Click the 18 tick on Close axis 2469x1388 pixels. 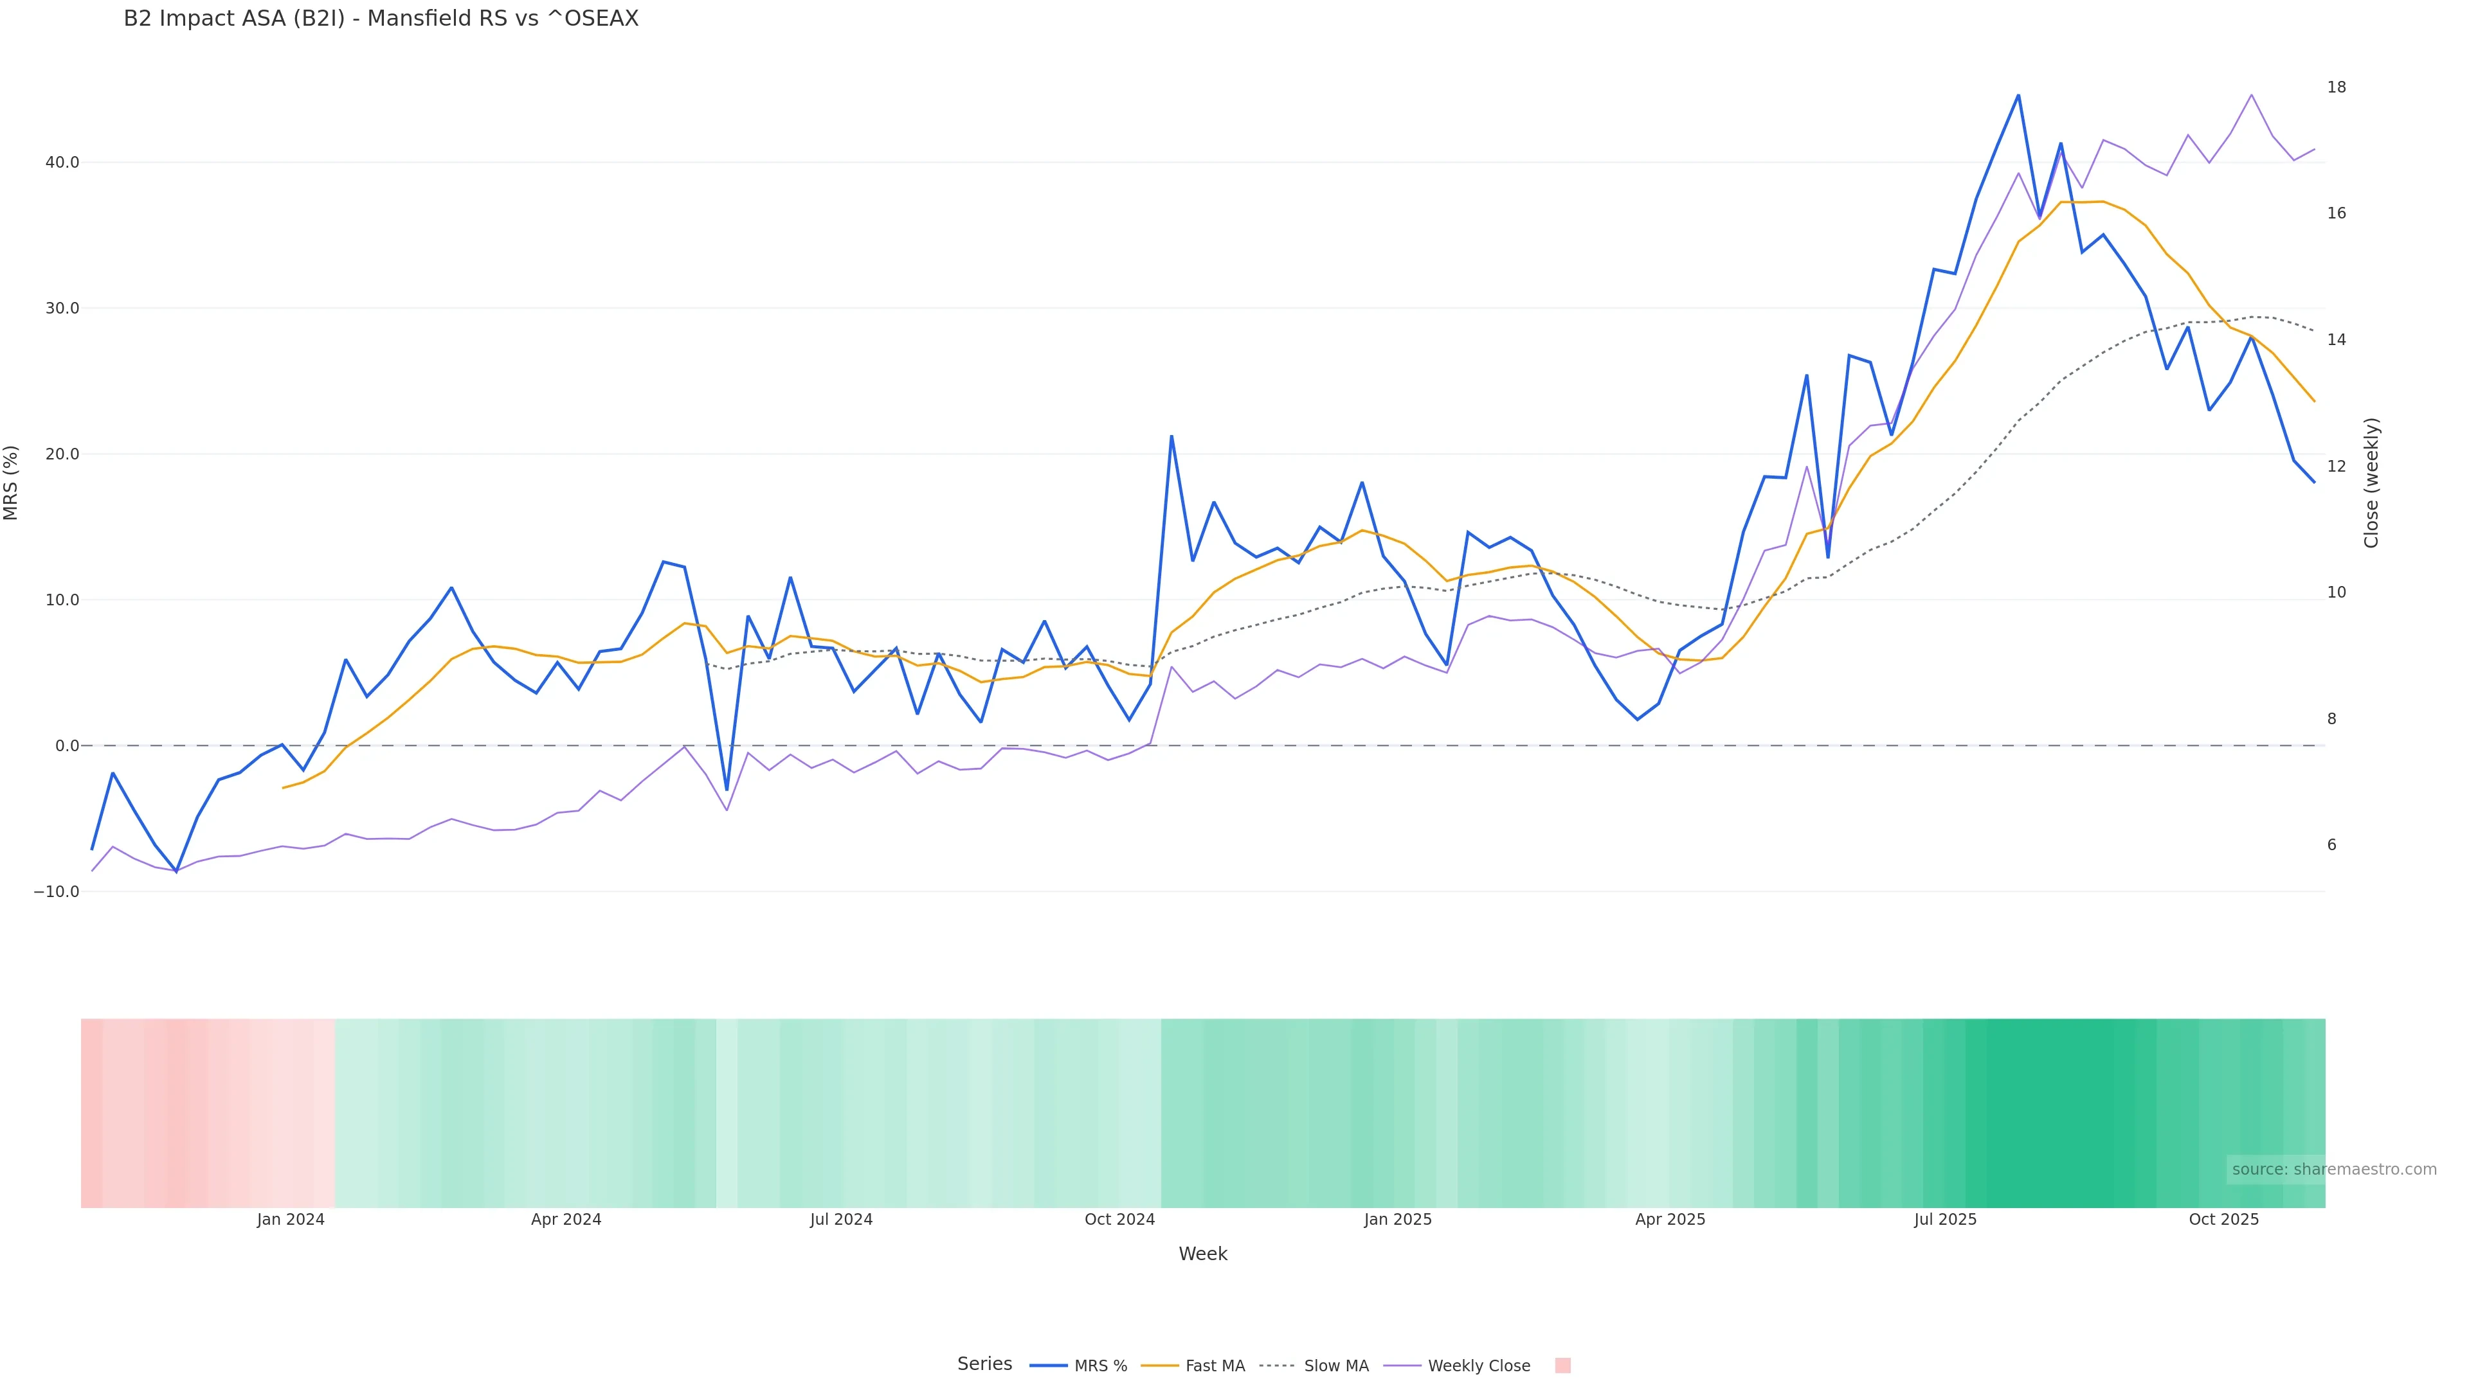tap(2337, 87)
